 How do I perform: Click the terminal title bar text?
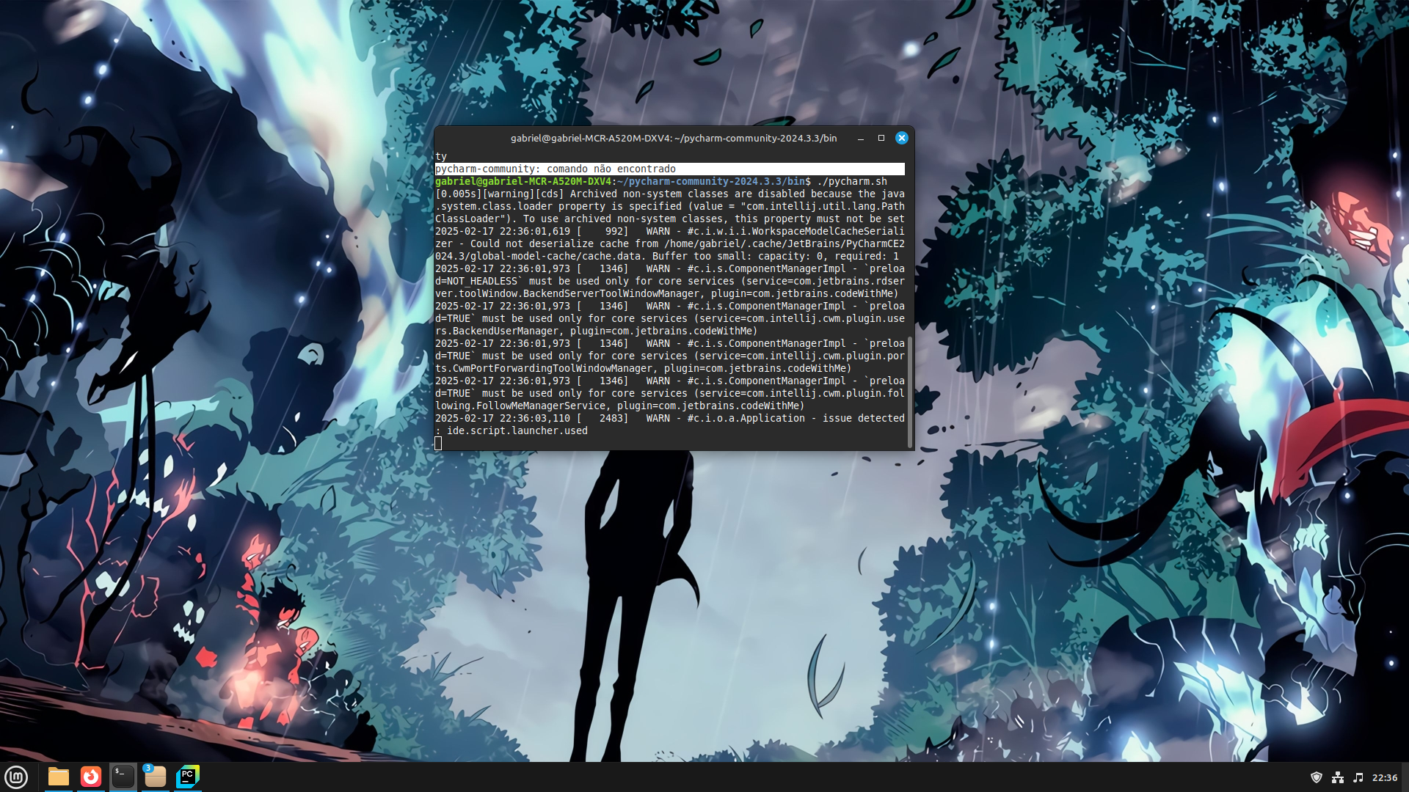674,138
